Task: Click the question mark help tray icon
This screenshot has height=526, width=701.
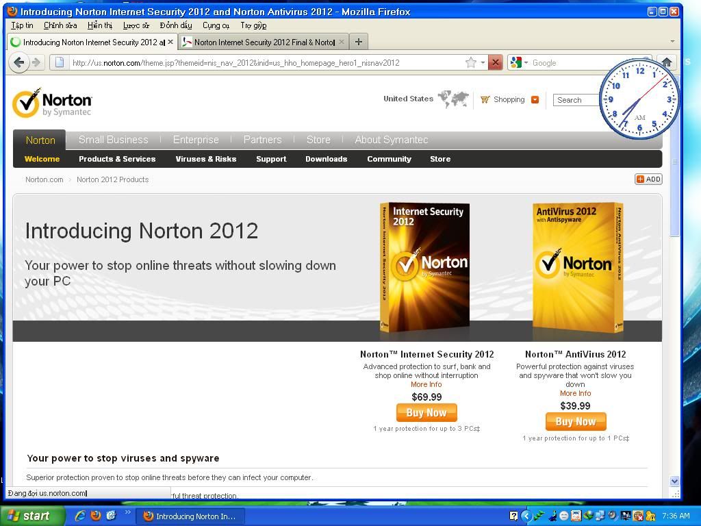Action: (513, 516)
